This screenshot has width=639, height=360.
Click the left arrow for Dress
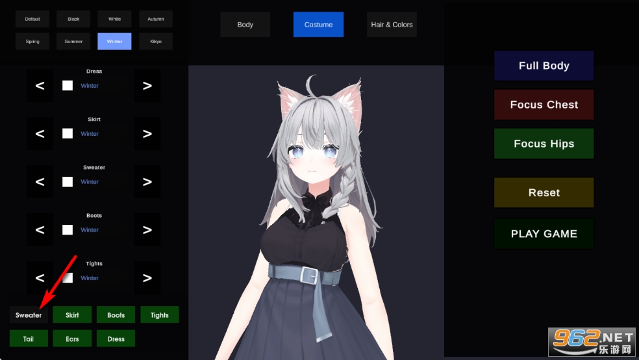click(x=40, y=86)
